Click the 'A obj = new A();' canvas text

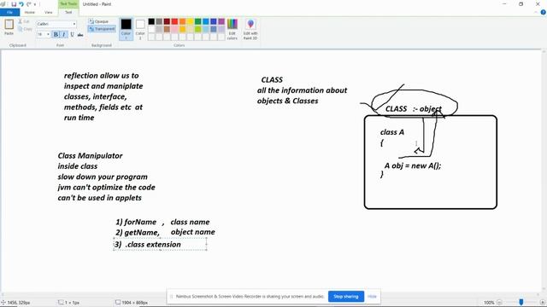413,165
